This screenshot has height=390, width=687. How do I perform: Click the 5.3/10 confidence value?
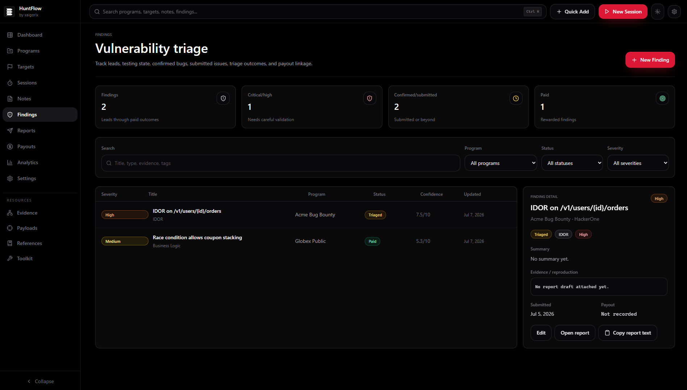[423, 241]
